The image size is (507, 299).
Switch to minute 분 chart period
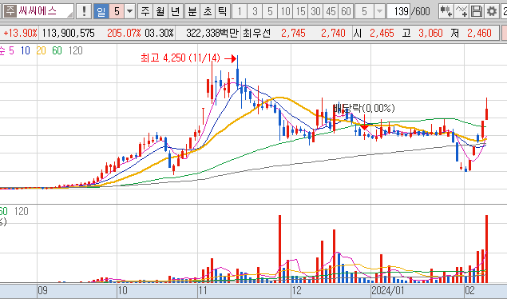(x=192, y=11)
